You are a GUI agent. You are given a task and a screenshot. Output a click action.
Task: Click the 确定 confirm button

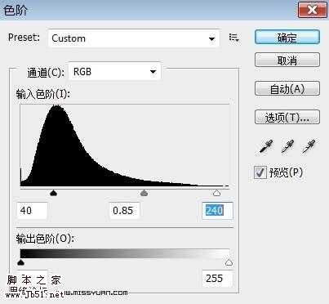287,38
